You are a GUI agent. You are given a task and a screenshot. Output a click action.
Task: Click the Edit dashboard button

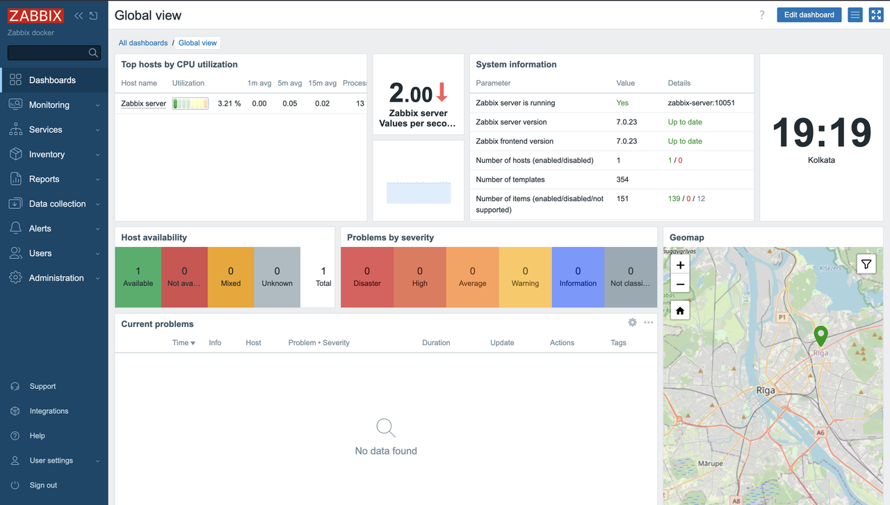click(809, 14)
